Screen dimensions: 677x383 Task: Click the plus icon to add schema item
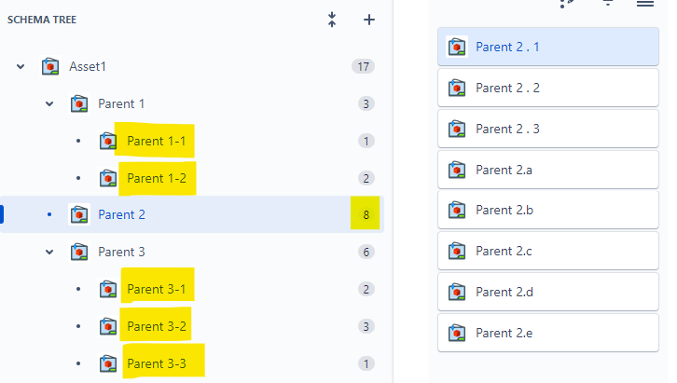point(369,20)
